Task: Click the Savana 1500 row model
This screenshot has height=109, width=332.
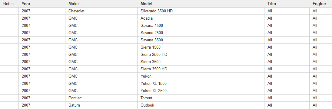Action: (x=201, y=26)
